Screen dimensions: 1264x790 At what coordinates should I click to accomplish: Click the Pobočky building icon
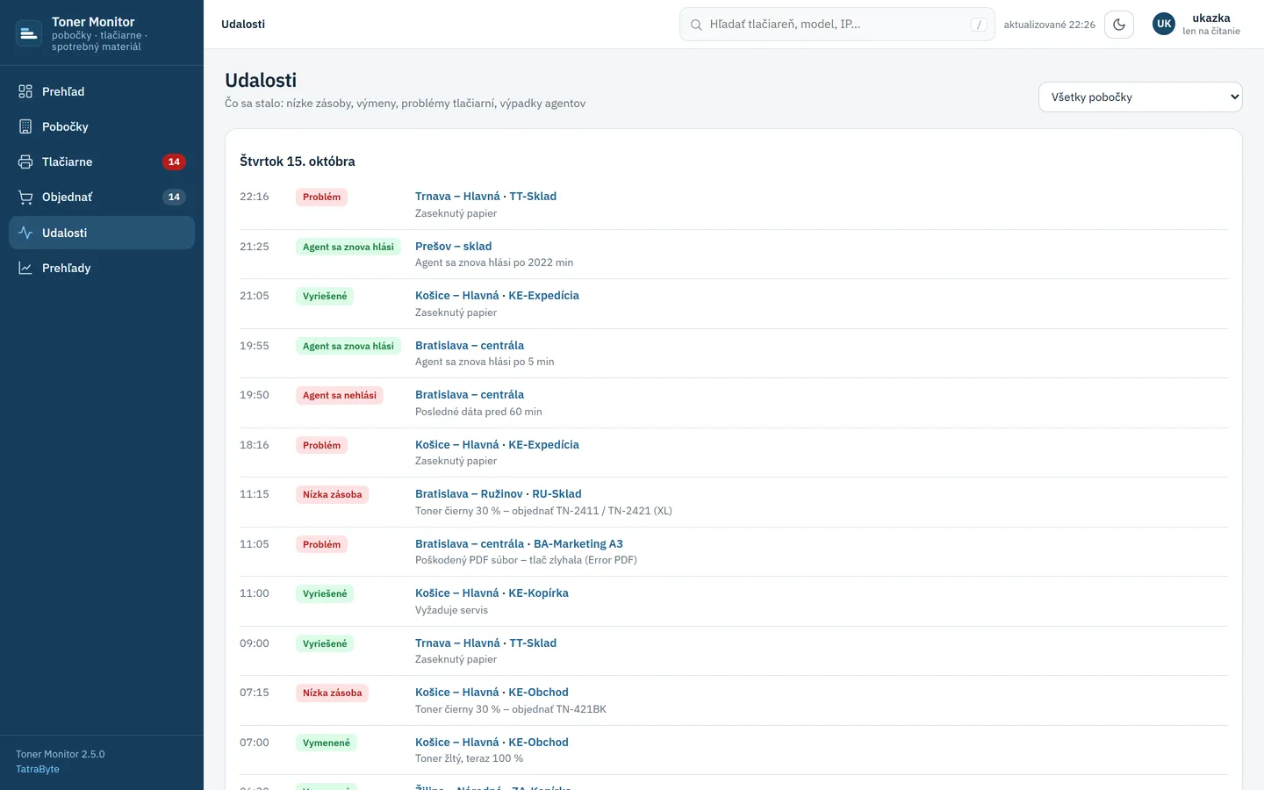click(25, 126)
